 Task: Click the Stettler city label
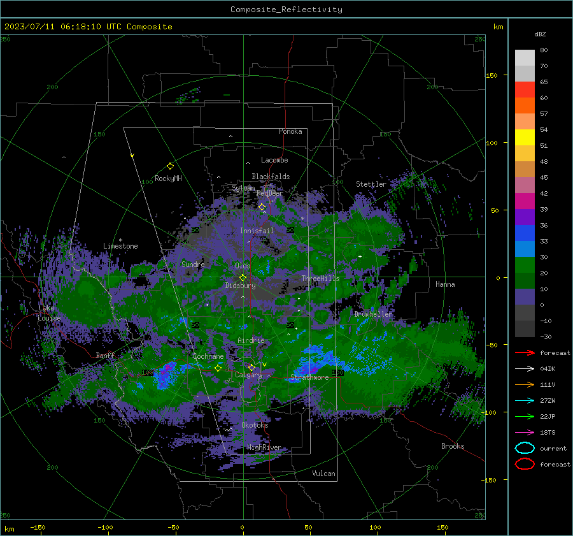(371, 184)
